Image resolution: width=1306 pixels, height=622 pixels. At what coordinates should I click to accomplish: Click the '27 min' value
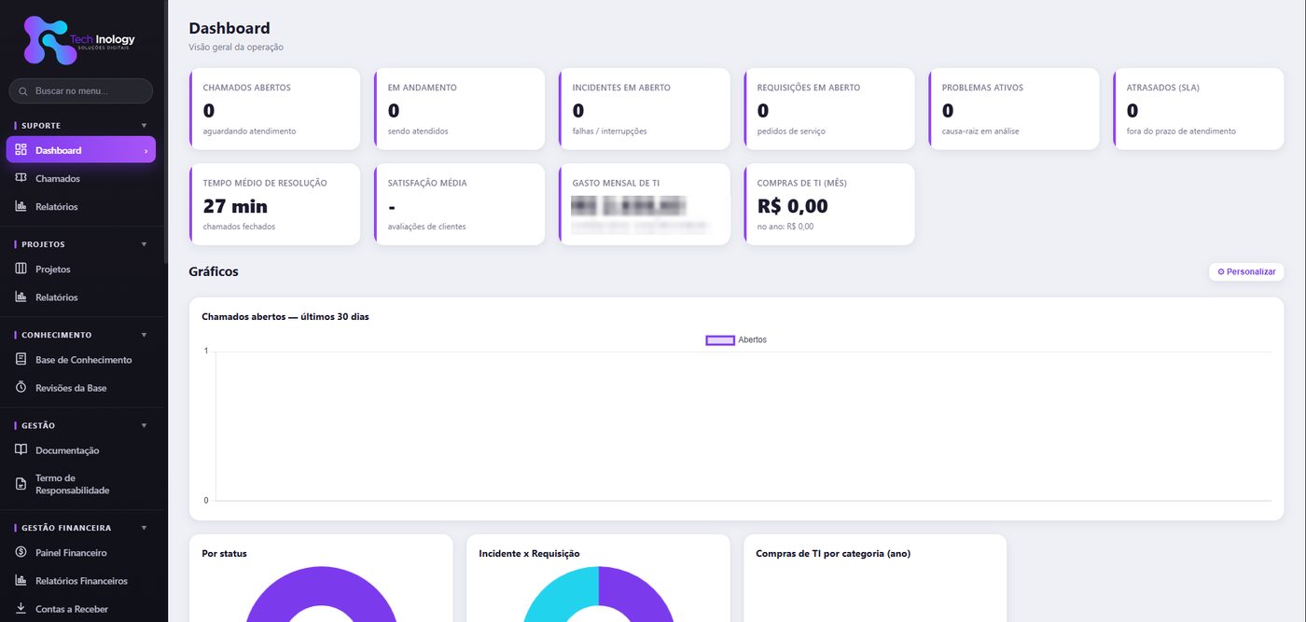tap(235, 206)
